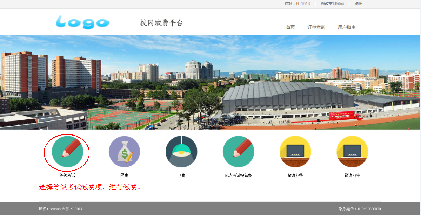The height and width of the screenshot is (215, 421).
Task: Click the 成人考试报名费 text label
Action: click(x=239, y=175)
